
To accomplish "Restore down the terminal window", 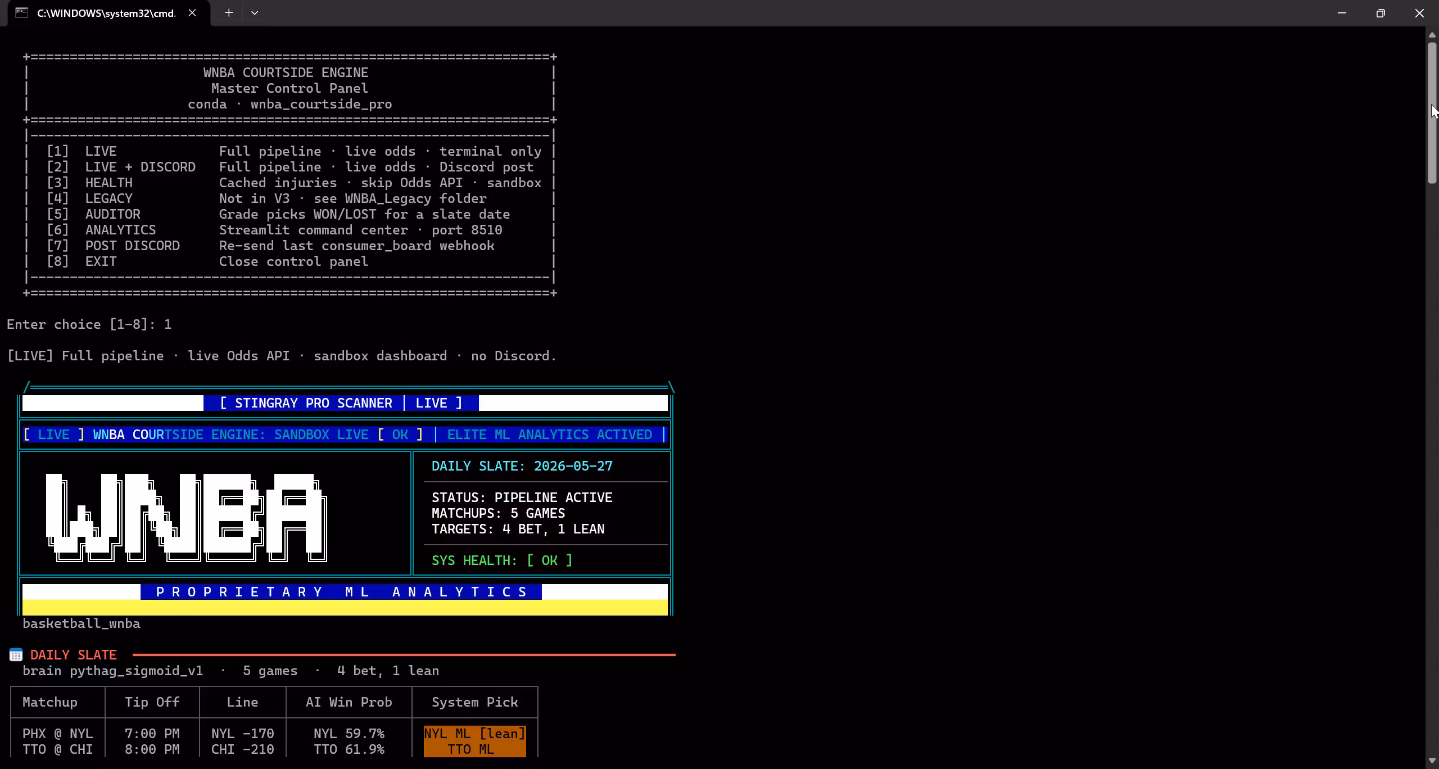I will [x=1381, y=13].
